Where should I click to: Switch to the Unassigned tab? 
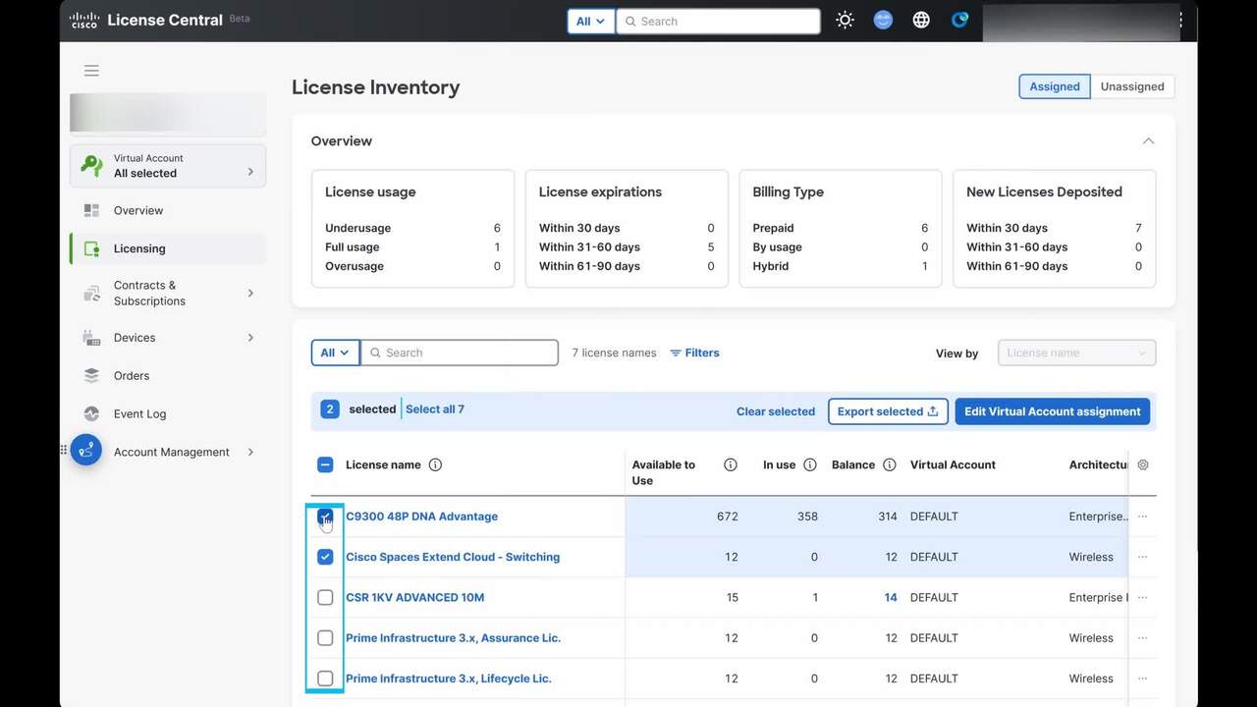(x=1132, y=86)
